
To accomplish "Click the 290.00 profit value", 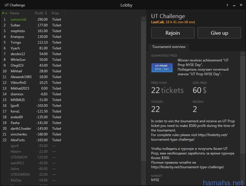I will [x=42, y=20].
